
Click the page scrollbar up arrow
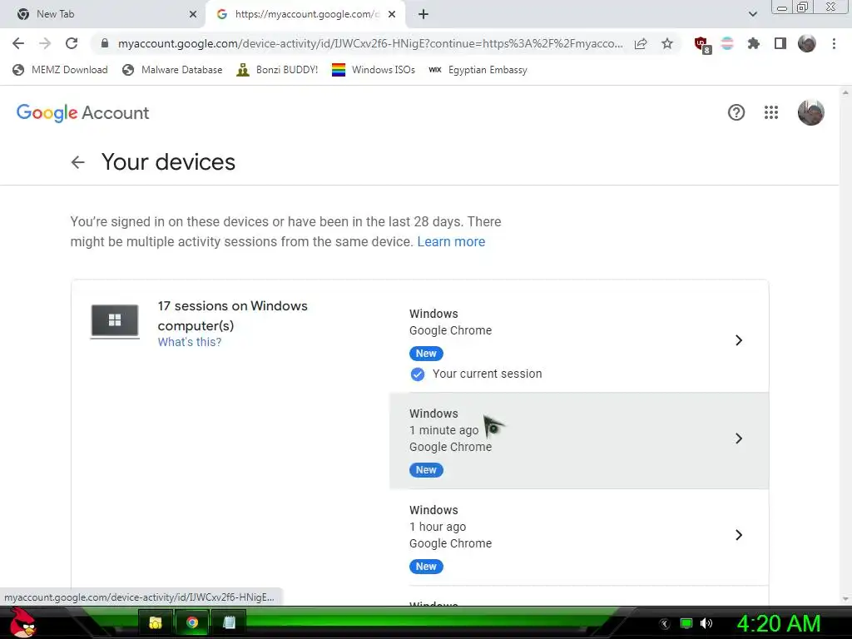point(845,92)
